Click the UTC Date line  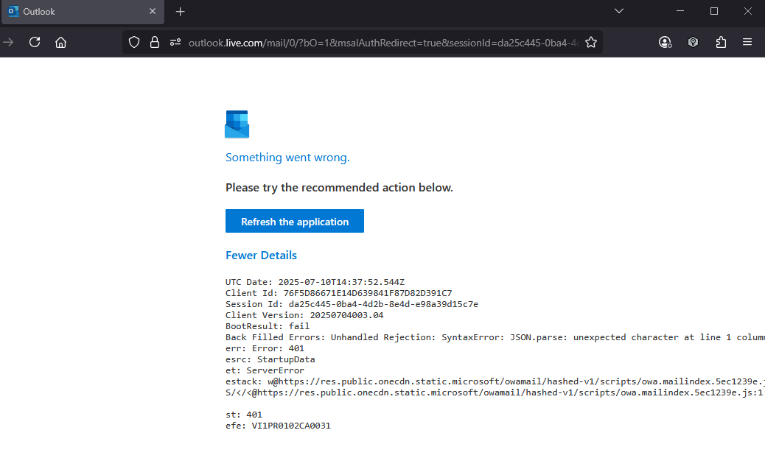[315, 282]
